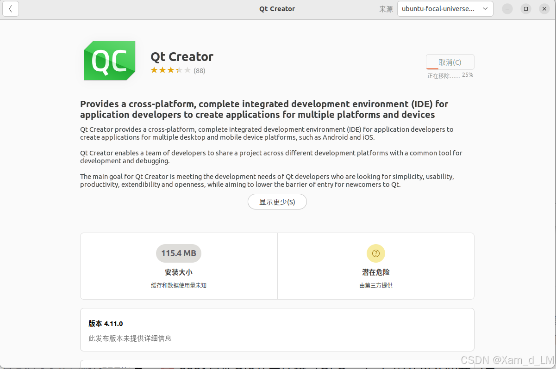
Task: Click the star rating row
Action: point(170,70)
